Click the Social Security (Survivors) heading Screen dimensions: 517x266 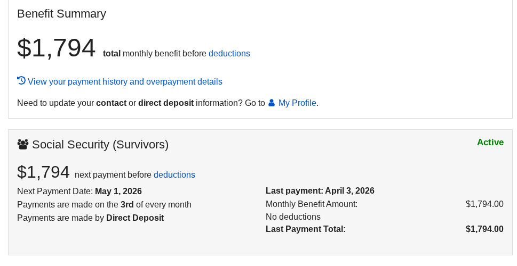click(100, 145)
